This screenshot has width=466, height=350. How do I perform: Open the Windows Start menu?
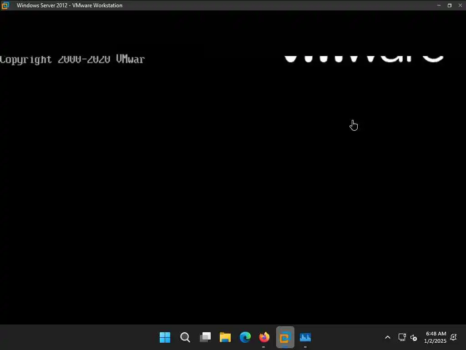[x=165, y=337]
